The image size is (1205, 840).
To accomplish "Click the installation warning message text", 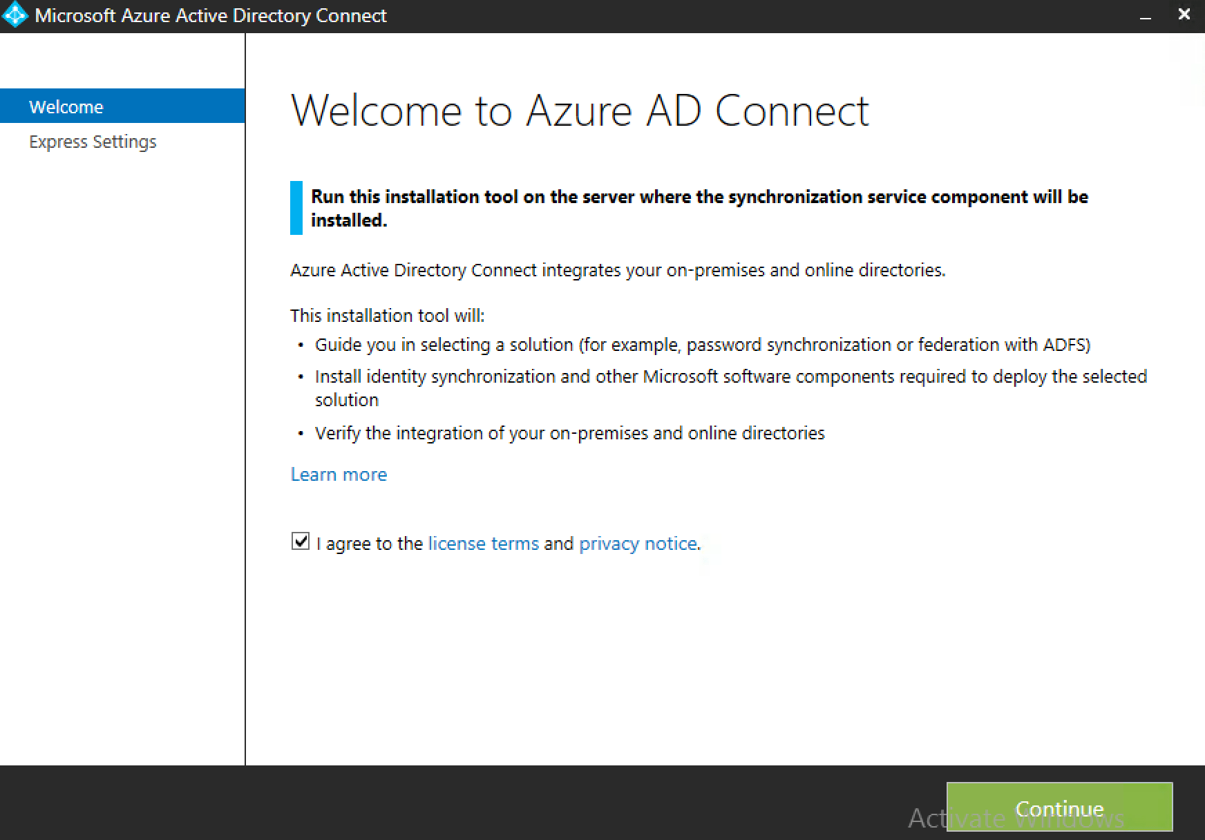I will click(x=698, y=208).
